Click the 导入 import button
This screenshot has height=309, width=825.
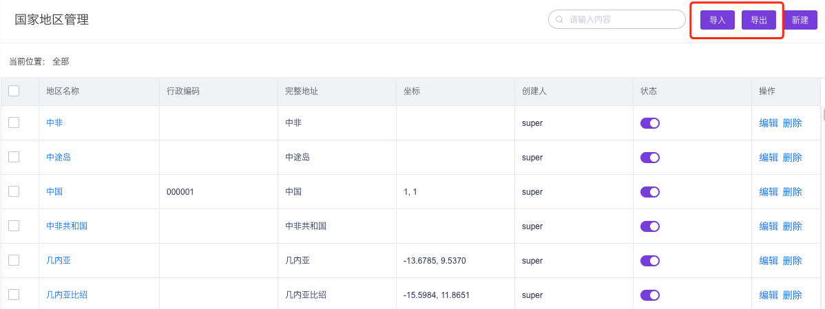point(718,20)
